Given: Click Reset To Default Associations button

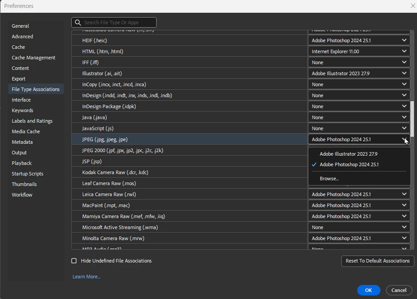Looking at the screenshot, I should [x=378, y=261].
